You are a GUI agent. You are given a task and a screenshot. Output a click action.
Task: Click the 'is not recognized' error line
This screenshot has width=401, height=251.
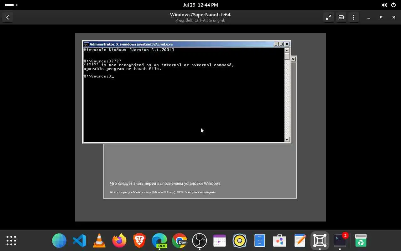tap(159, 65)
